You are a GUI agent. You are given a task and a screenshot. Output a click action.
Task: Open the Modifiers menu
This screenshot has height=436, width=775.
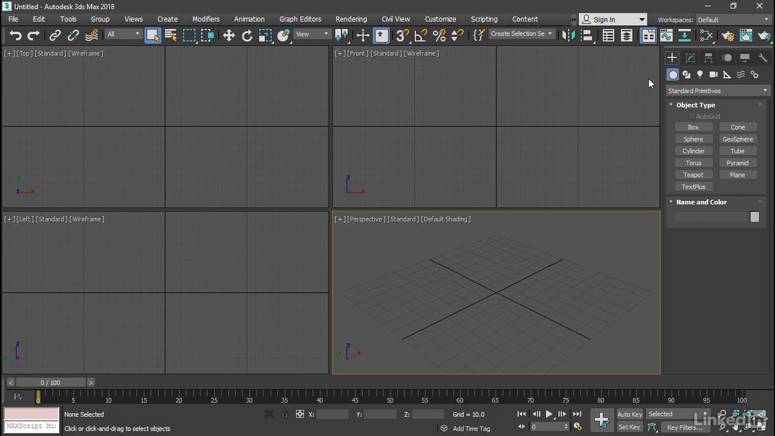click(206, 19)
